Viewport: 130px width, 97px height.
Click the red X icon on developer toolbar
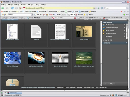pos(122,12)
